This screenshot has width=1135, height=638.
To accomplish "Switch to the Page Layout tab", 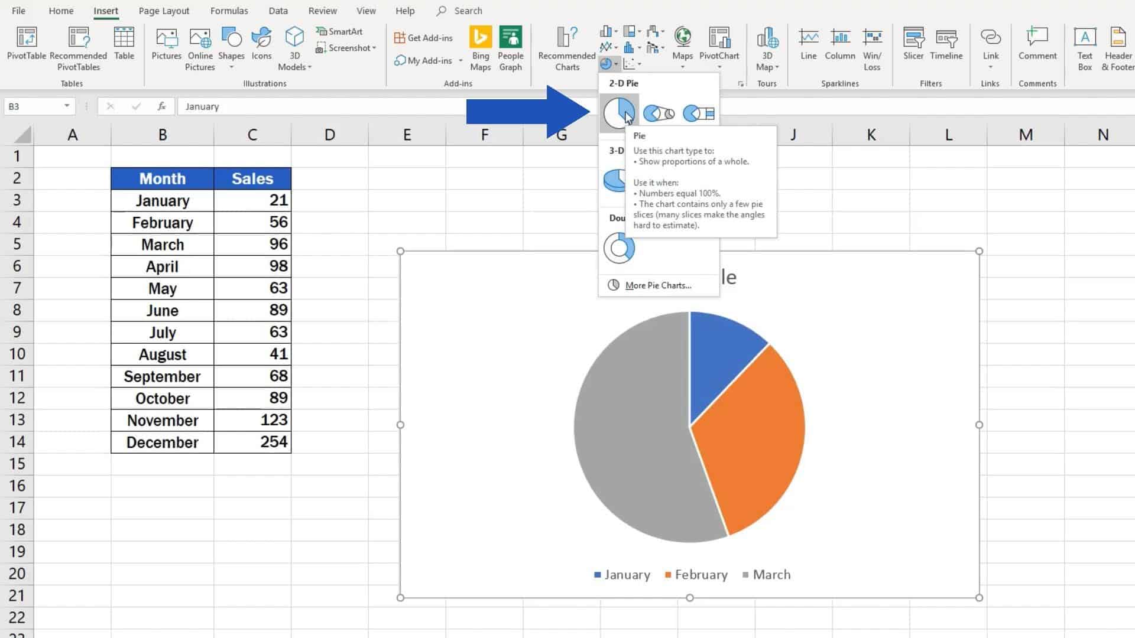I will (x=164, y=11).
